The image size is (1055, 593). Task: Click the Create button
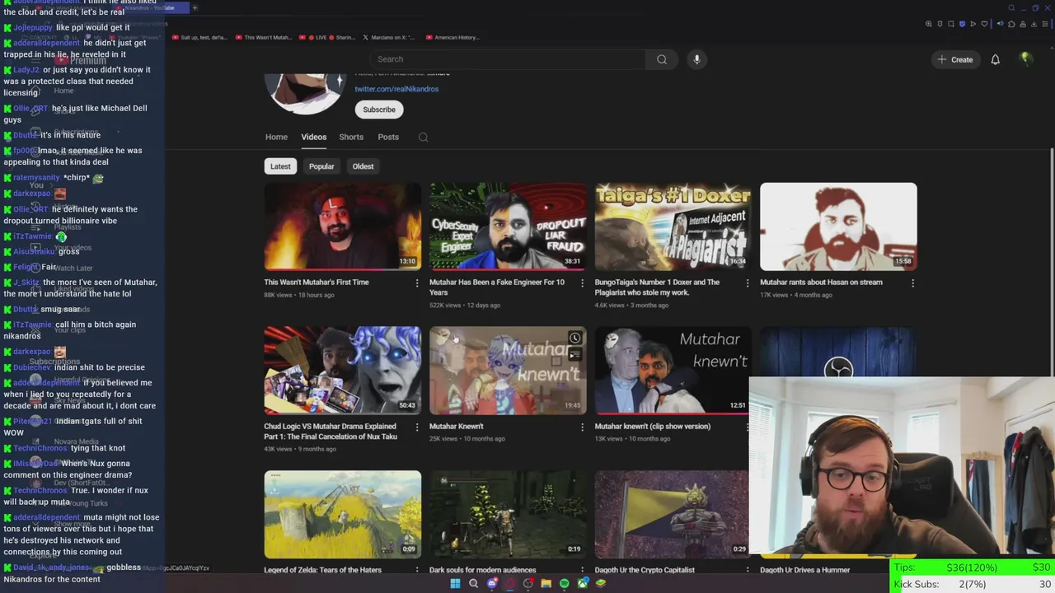954,59
